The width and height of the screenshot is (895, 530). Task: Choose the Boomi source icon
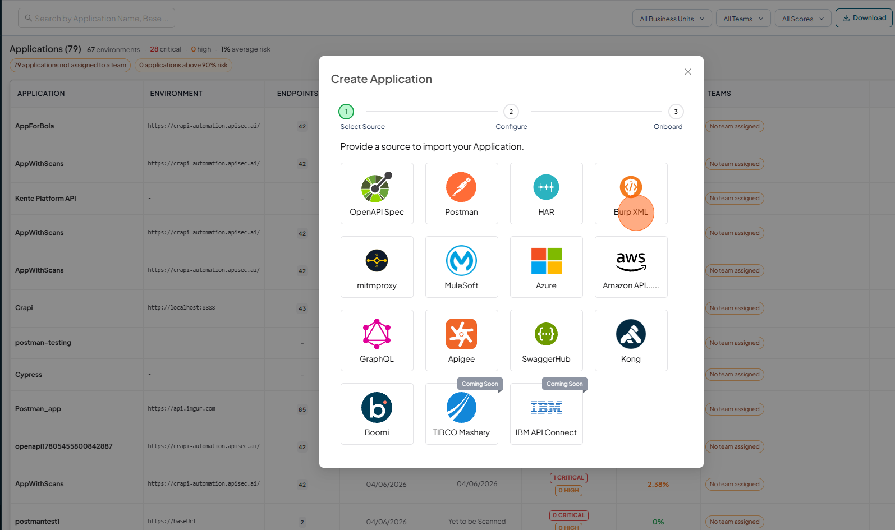coord(377,408)
